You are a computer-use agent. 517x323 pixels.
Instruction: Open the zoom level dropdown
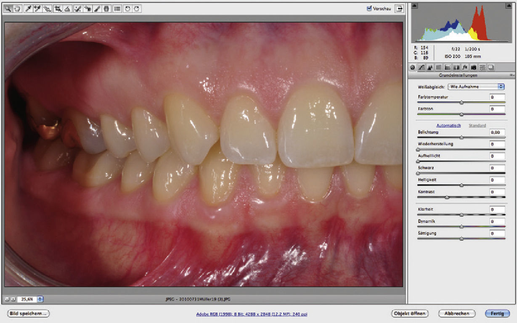pos(40,299)
